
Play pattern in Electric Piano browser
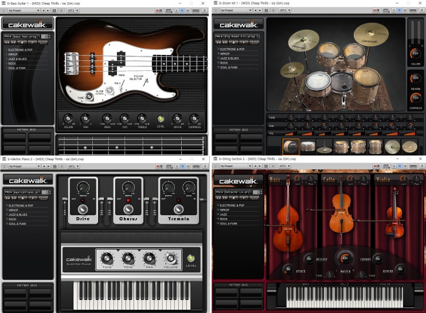coord(33,198)
